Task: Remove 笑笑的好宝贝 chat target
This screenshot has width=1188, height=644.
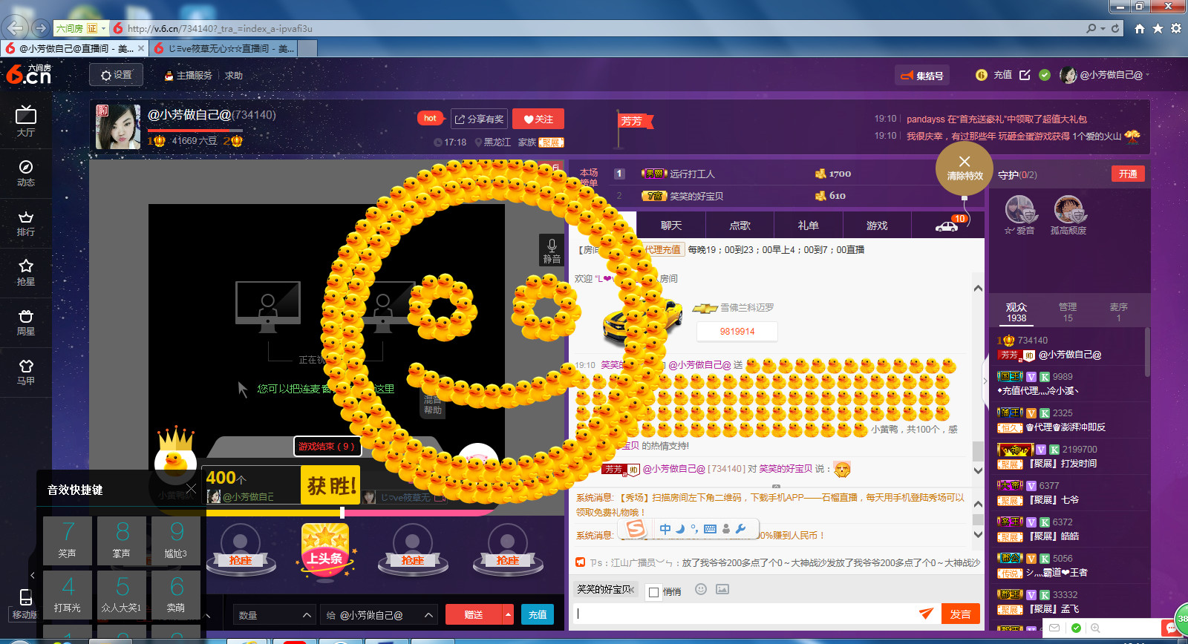Action: tap(632, 589)
